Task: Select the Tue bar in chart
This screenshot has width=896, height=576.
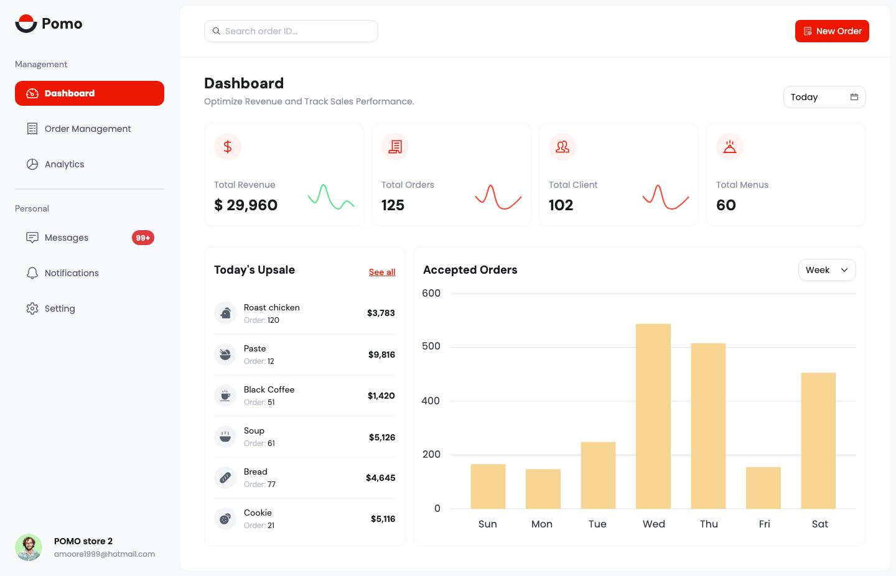Action: [598, 475]
